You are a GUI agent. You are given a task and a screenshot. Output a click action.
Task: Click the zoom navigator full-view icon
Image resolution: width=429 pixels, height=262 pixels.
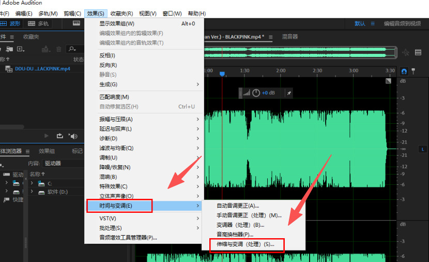pos(406,52)
